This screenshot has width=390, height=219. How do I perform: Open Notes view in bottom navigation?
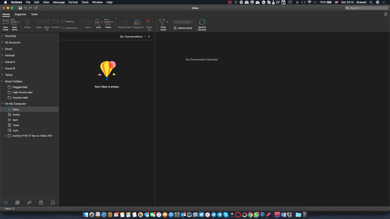click(53, 202)
